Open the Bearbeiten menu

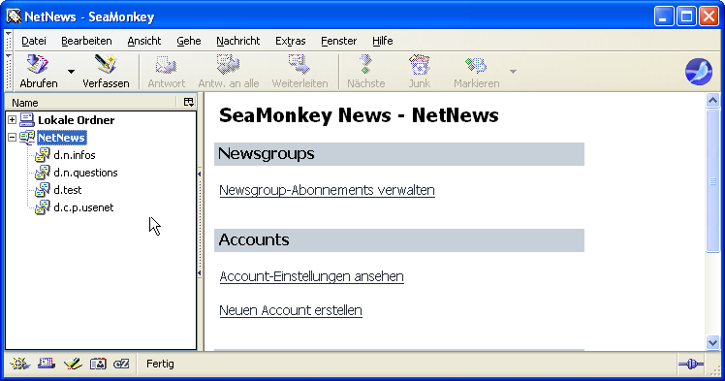tap(86, 41)
